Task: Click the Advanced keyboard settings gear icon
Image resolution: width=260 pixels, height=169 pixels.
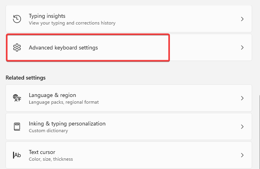Action: (17, 47)
